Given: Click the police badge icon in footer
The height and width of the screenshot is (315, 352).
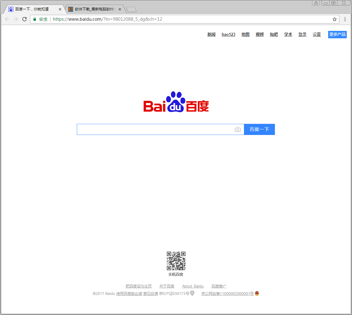Looking at the screenshot, I should pos(257,293).
